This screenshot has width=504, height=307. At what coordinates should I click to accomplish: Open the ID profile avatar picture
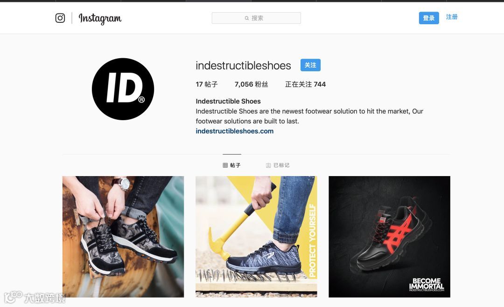pos(123,89)
